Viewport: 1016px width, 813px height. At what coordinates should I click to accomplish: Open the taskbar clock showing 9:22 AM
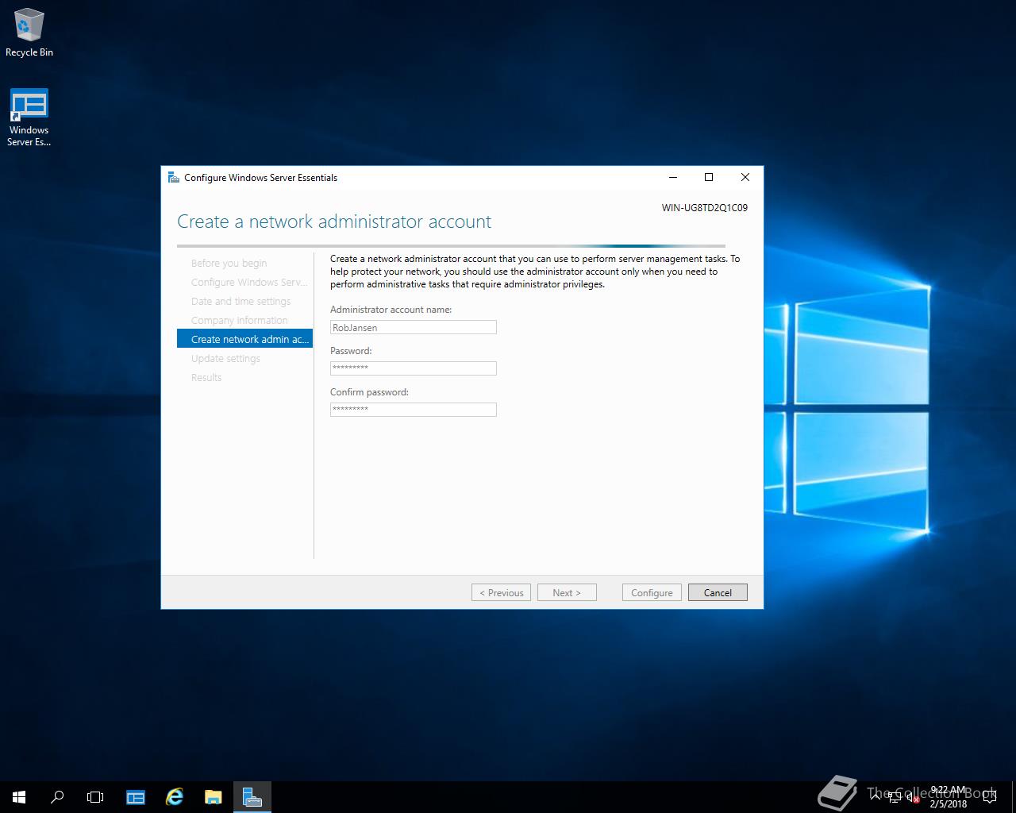(949, 797)
